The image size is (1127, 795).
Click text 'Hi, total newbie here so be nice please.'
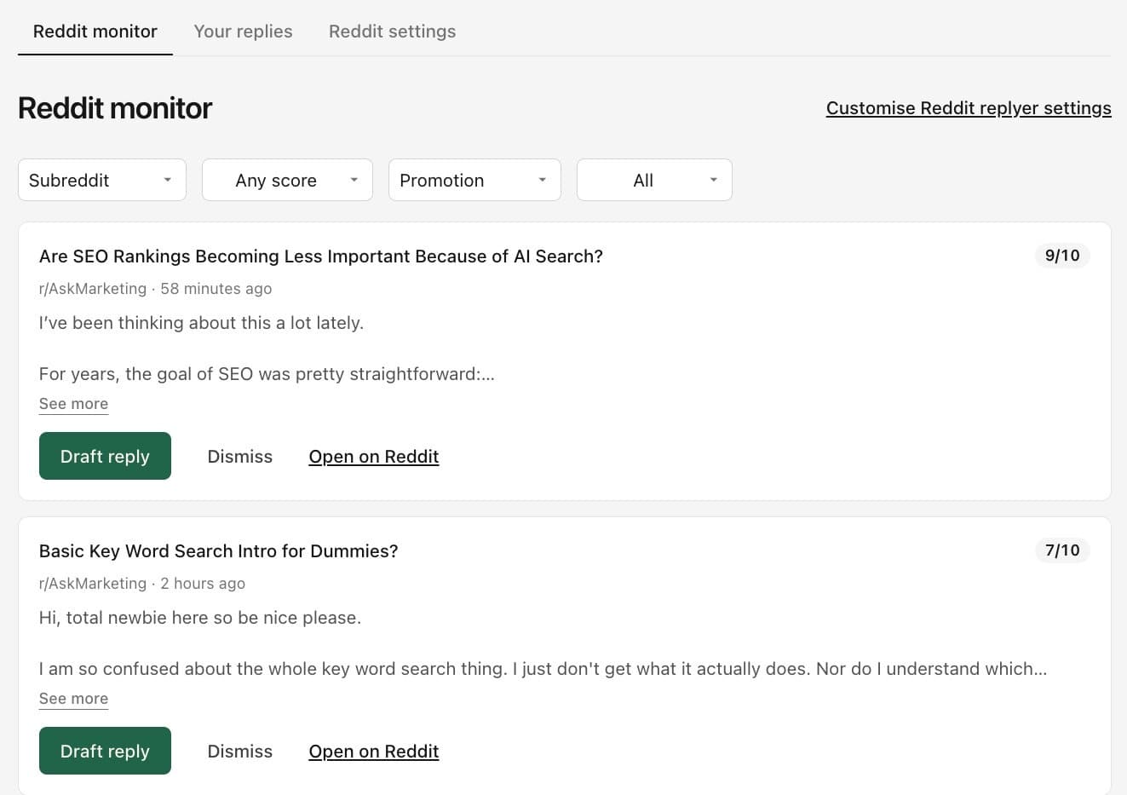point(200,618)
